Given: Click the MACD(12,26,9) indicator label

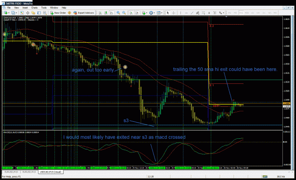Looking at the screenshot, I should tap(21, 133).
